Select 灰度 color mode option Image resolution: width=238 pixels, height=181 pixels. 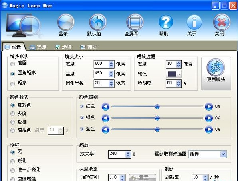(13, 114)
